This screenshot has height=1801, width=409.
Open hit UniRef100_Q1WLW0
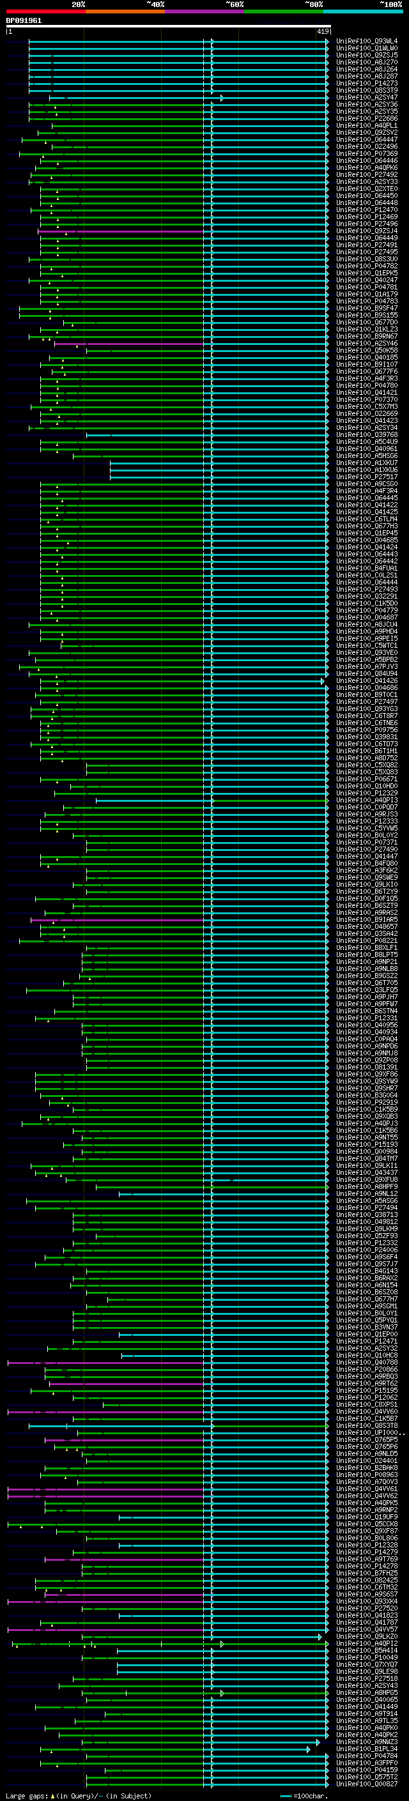pos(367,49)
